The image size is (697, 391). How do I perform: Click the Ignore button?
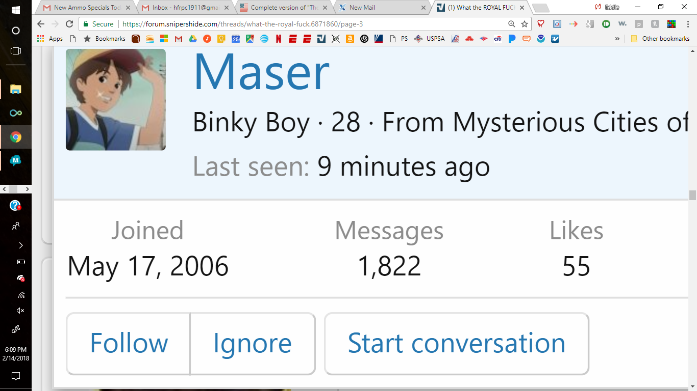tap(253, 343)
